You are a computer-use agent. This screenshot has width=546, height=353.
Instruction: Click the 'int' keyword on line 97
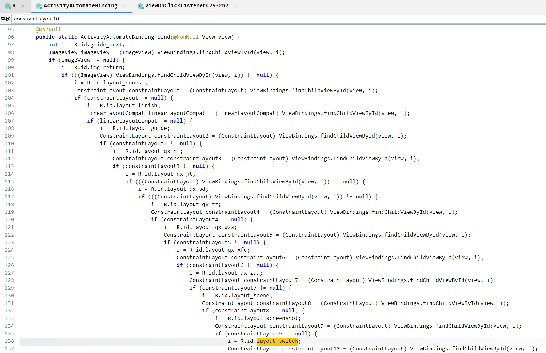(x=53, y=45)
